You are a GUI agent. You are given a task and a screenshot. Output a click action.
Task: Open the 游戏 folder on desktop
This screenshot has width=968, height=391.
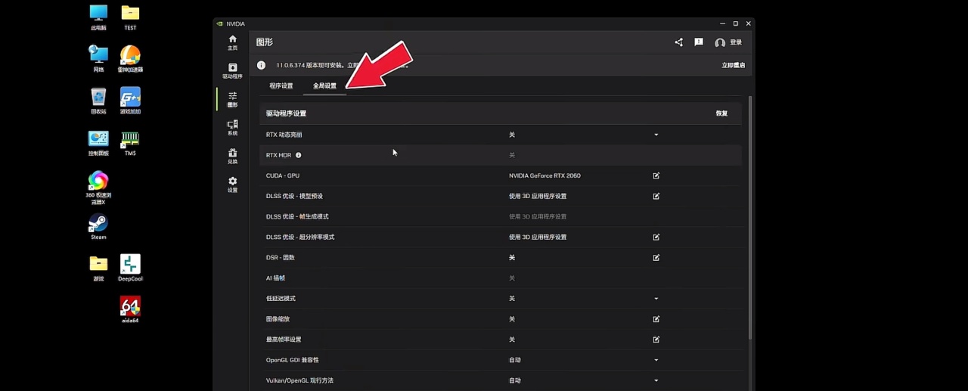tap(98, 268)
